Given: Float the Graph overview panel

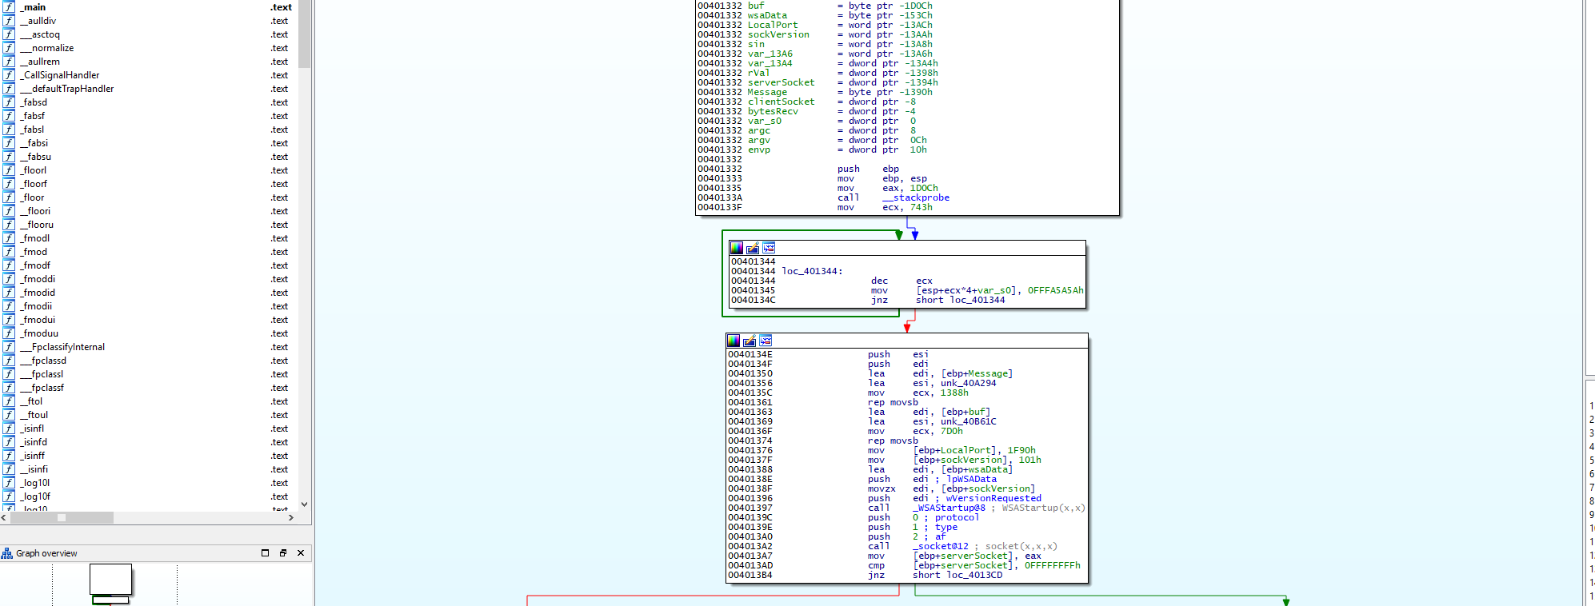Looking at the screenshot, I should click(x=282, y=553).
